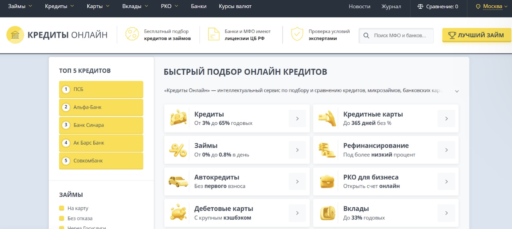
Task: Click the briefcase icon for РКО для бизнеса
Action: click(x=327, y=181)
